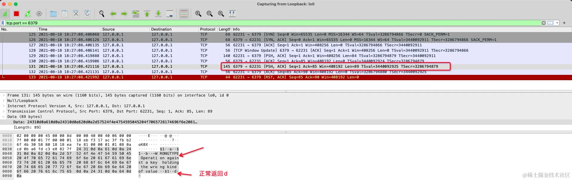
Task: Click hex offset 0040 row
Action: click(x=7, y=154)
